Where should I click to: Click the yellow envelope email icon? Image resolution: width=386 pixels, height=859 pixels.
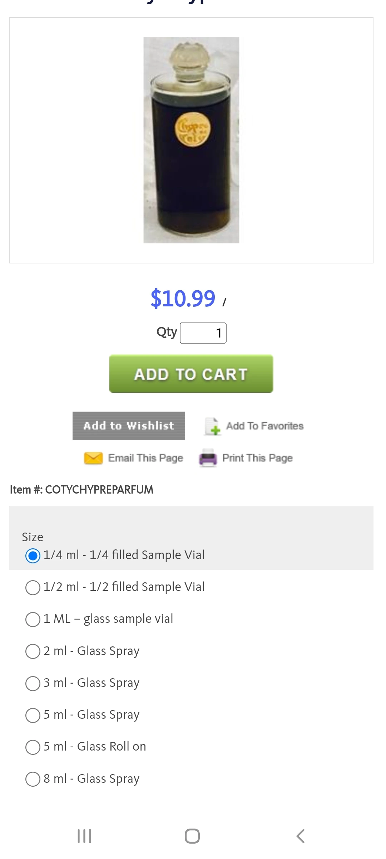click(93, 458)
